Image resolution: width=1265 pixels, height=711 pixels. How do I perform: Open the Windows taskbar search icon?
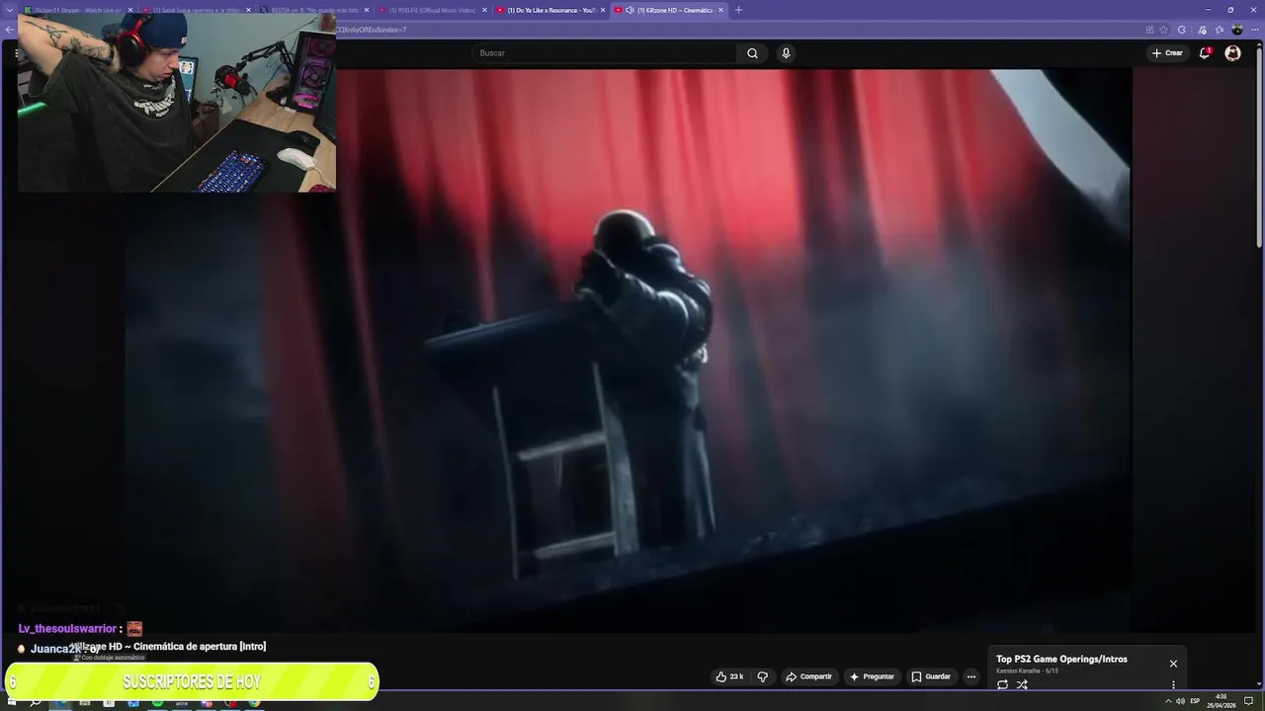point(36,702)
